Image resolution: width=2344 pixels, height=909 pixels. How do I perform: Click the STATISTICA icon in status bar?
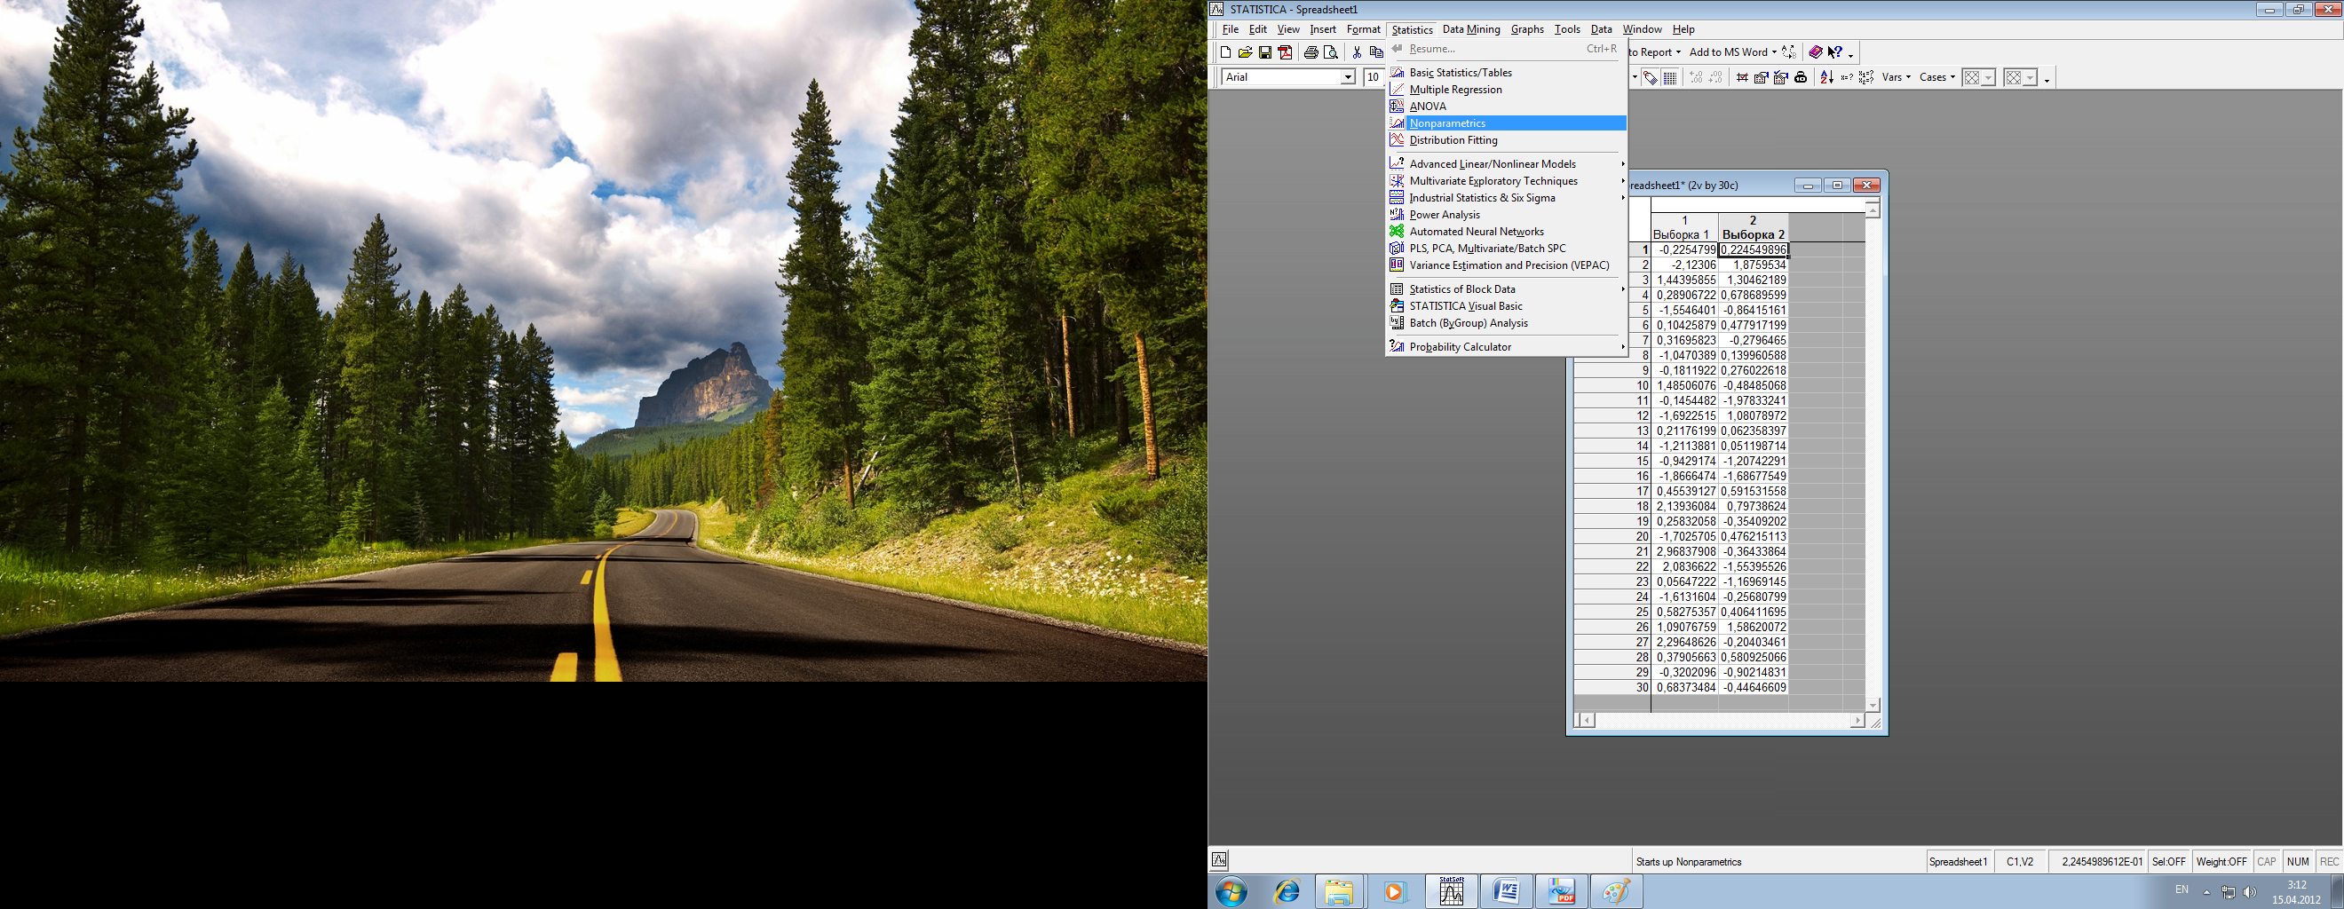click(1220, 859)
